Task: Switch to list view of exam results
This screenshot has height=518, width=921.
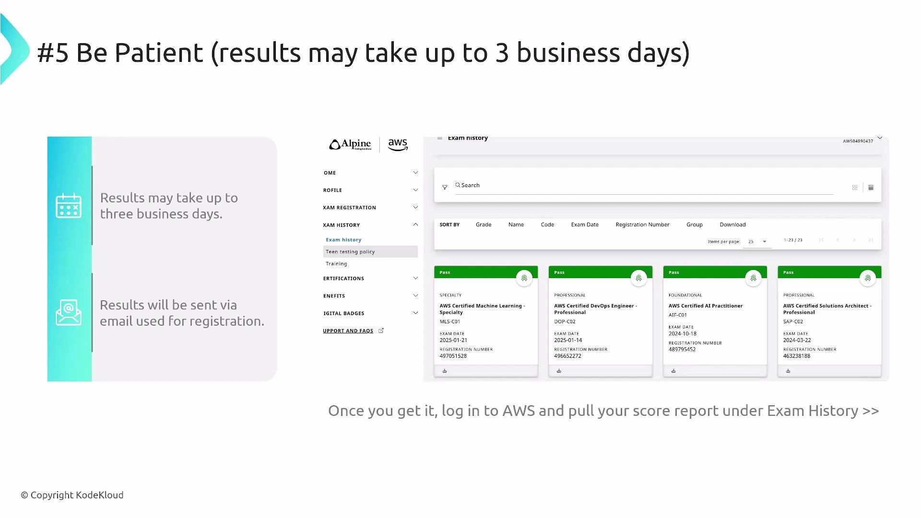Action: pos(871,187)
